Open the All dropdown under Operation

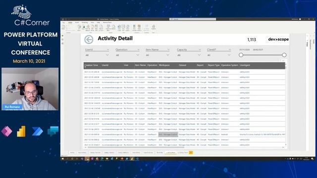click(128, 55)
